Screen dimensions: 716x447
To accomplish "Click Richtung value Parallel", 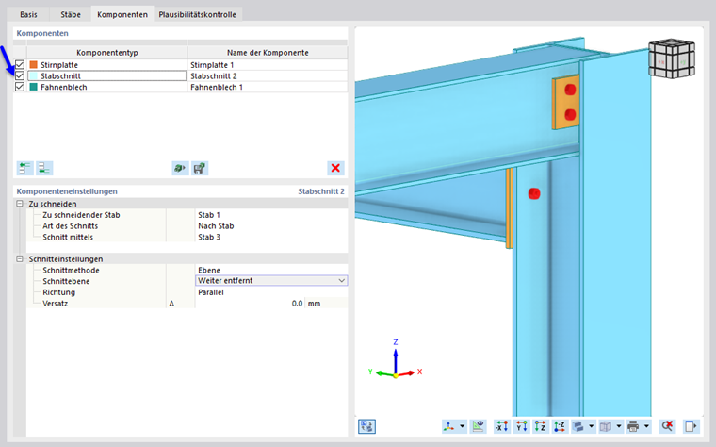I will (271, 292).
